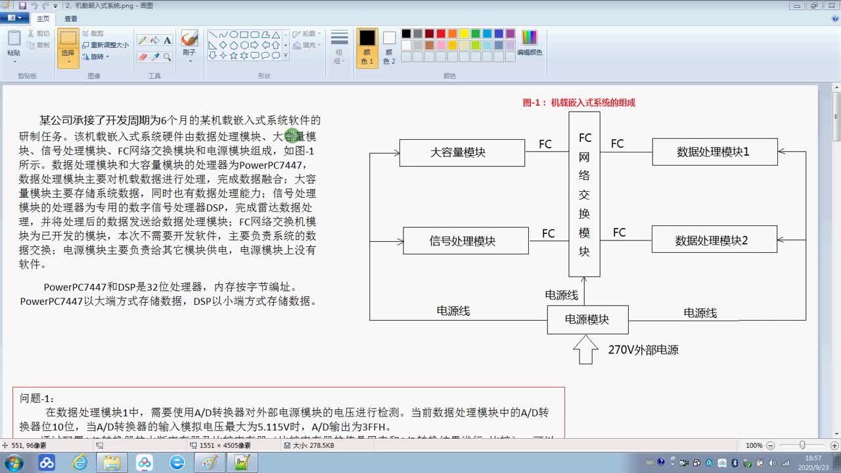841x473 pixels.
Task: Pick the purple color swatch
Action: point(511,34)
